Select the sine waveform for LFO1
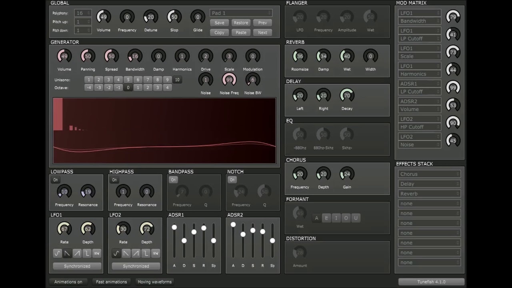This screenshot has width=512, height=288. pos(58,253)
